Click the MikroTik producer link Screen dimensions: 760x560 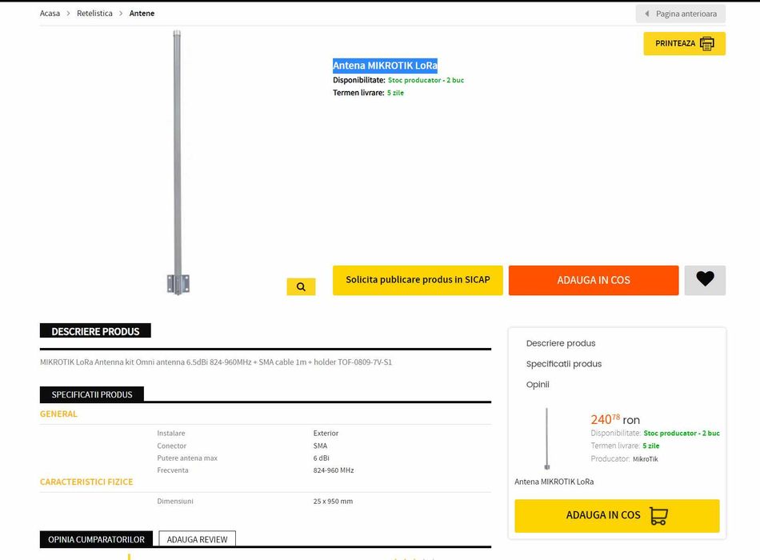(646, 459)
